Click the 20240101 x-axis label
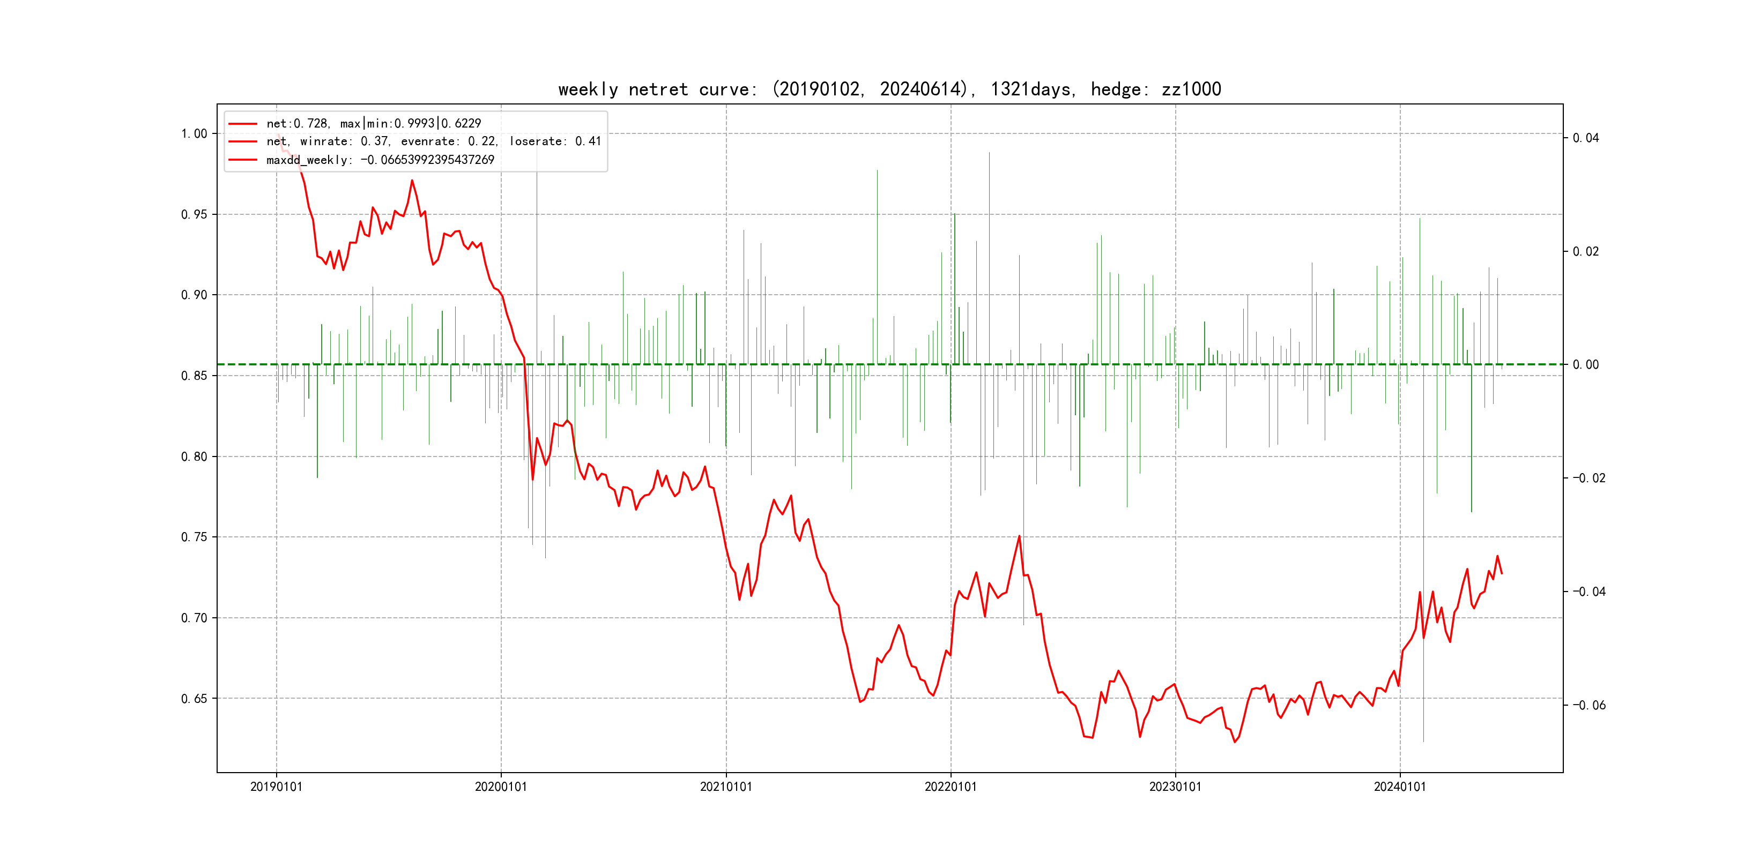The width and height of the screenshot is (1737, 868). pyautogui.click(x=1400, y=787)
